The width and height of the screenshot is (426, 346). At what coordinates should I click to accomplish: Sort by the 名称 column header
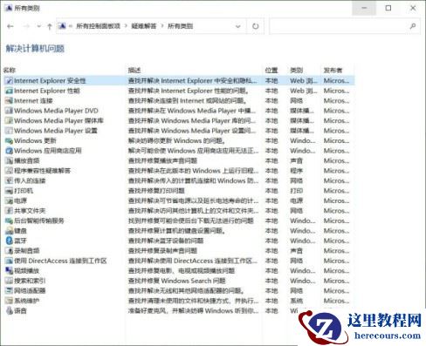(x=10, y=70)
